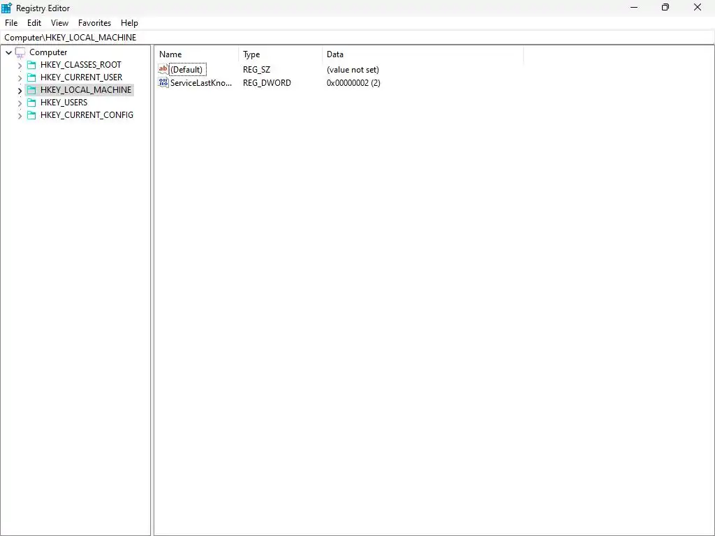The height and width of the screenshot is (536, 715).
Task: Select the HKEY_CURRENT_USER tree label
Action: click(x=81, y=77)
